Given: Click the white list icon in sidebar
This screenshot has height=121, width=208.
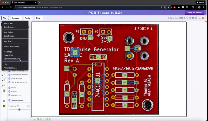Looking at the screenshot, I should [x=4, y=101].
